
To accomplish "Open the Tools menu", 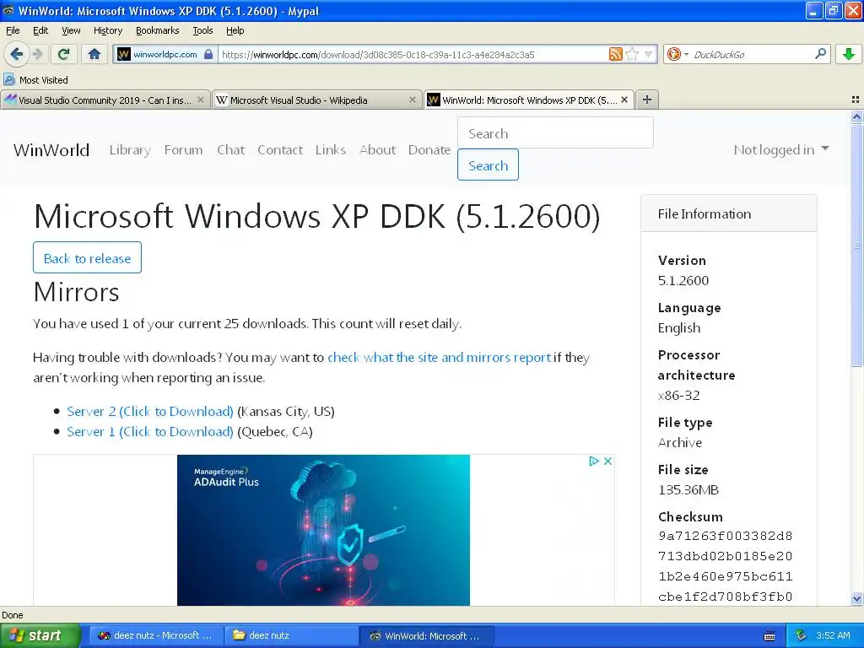I will 202,30.
